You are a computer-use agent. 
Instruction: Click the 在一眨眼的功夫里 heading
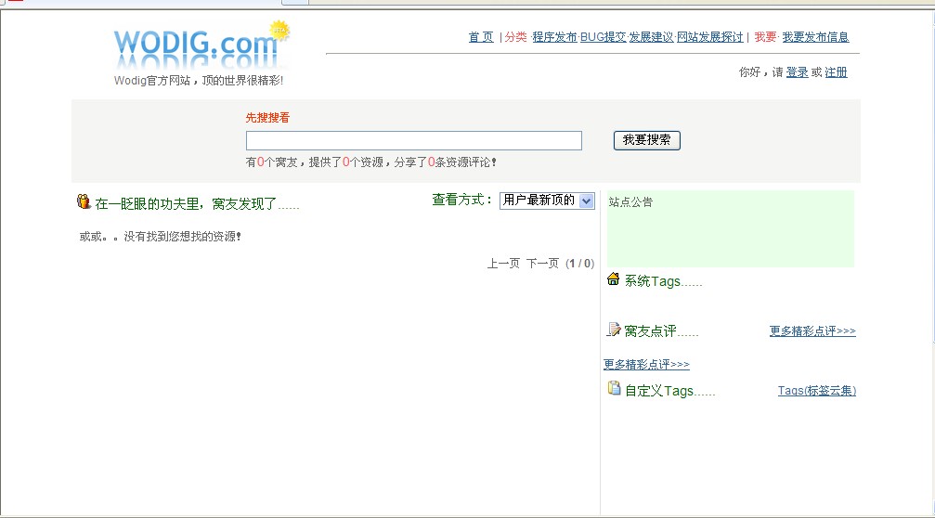click(197, 204)
